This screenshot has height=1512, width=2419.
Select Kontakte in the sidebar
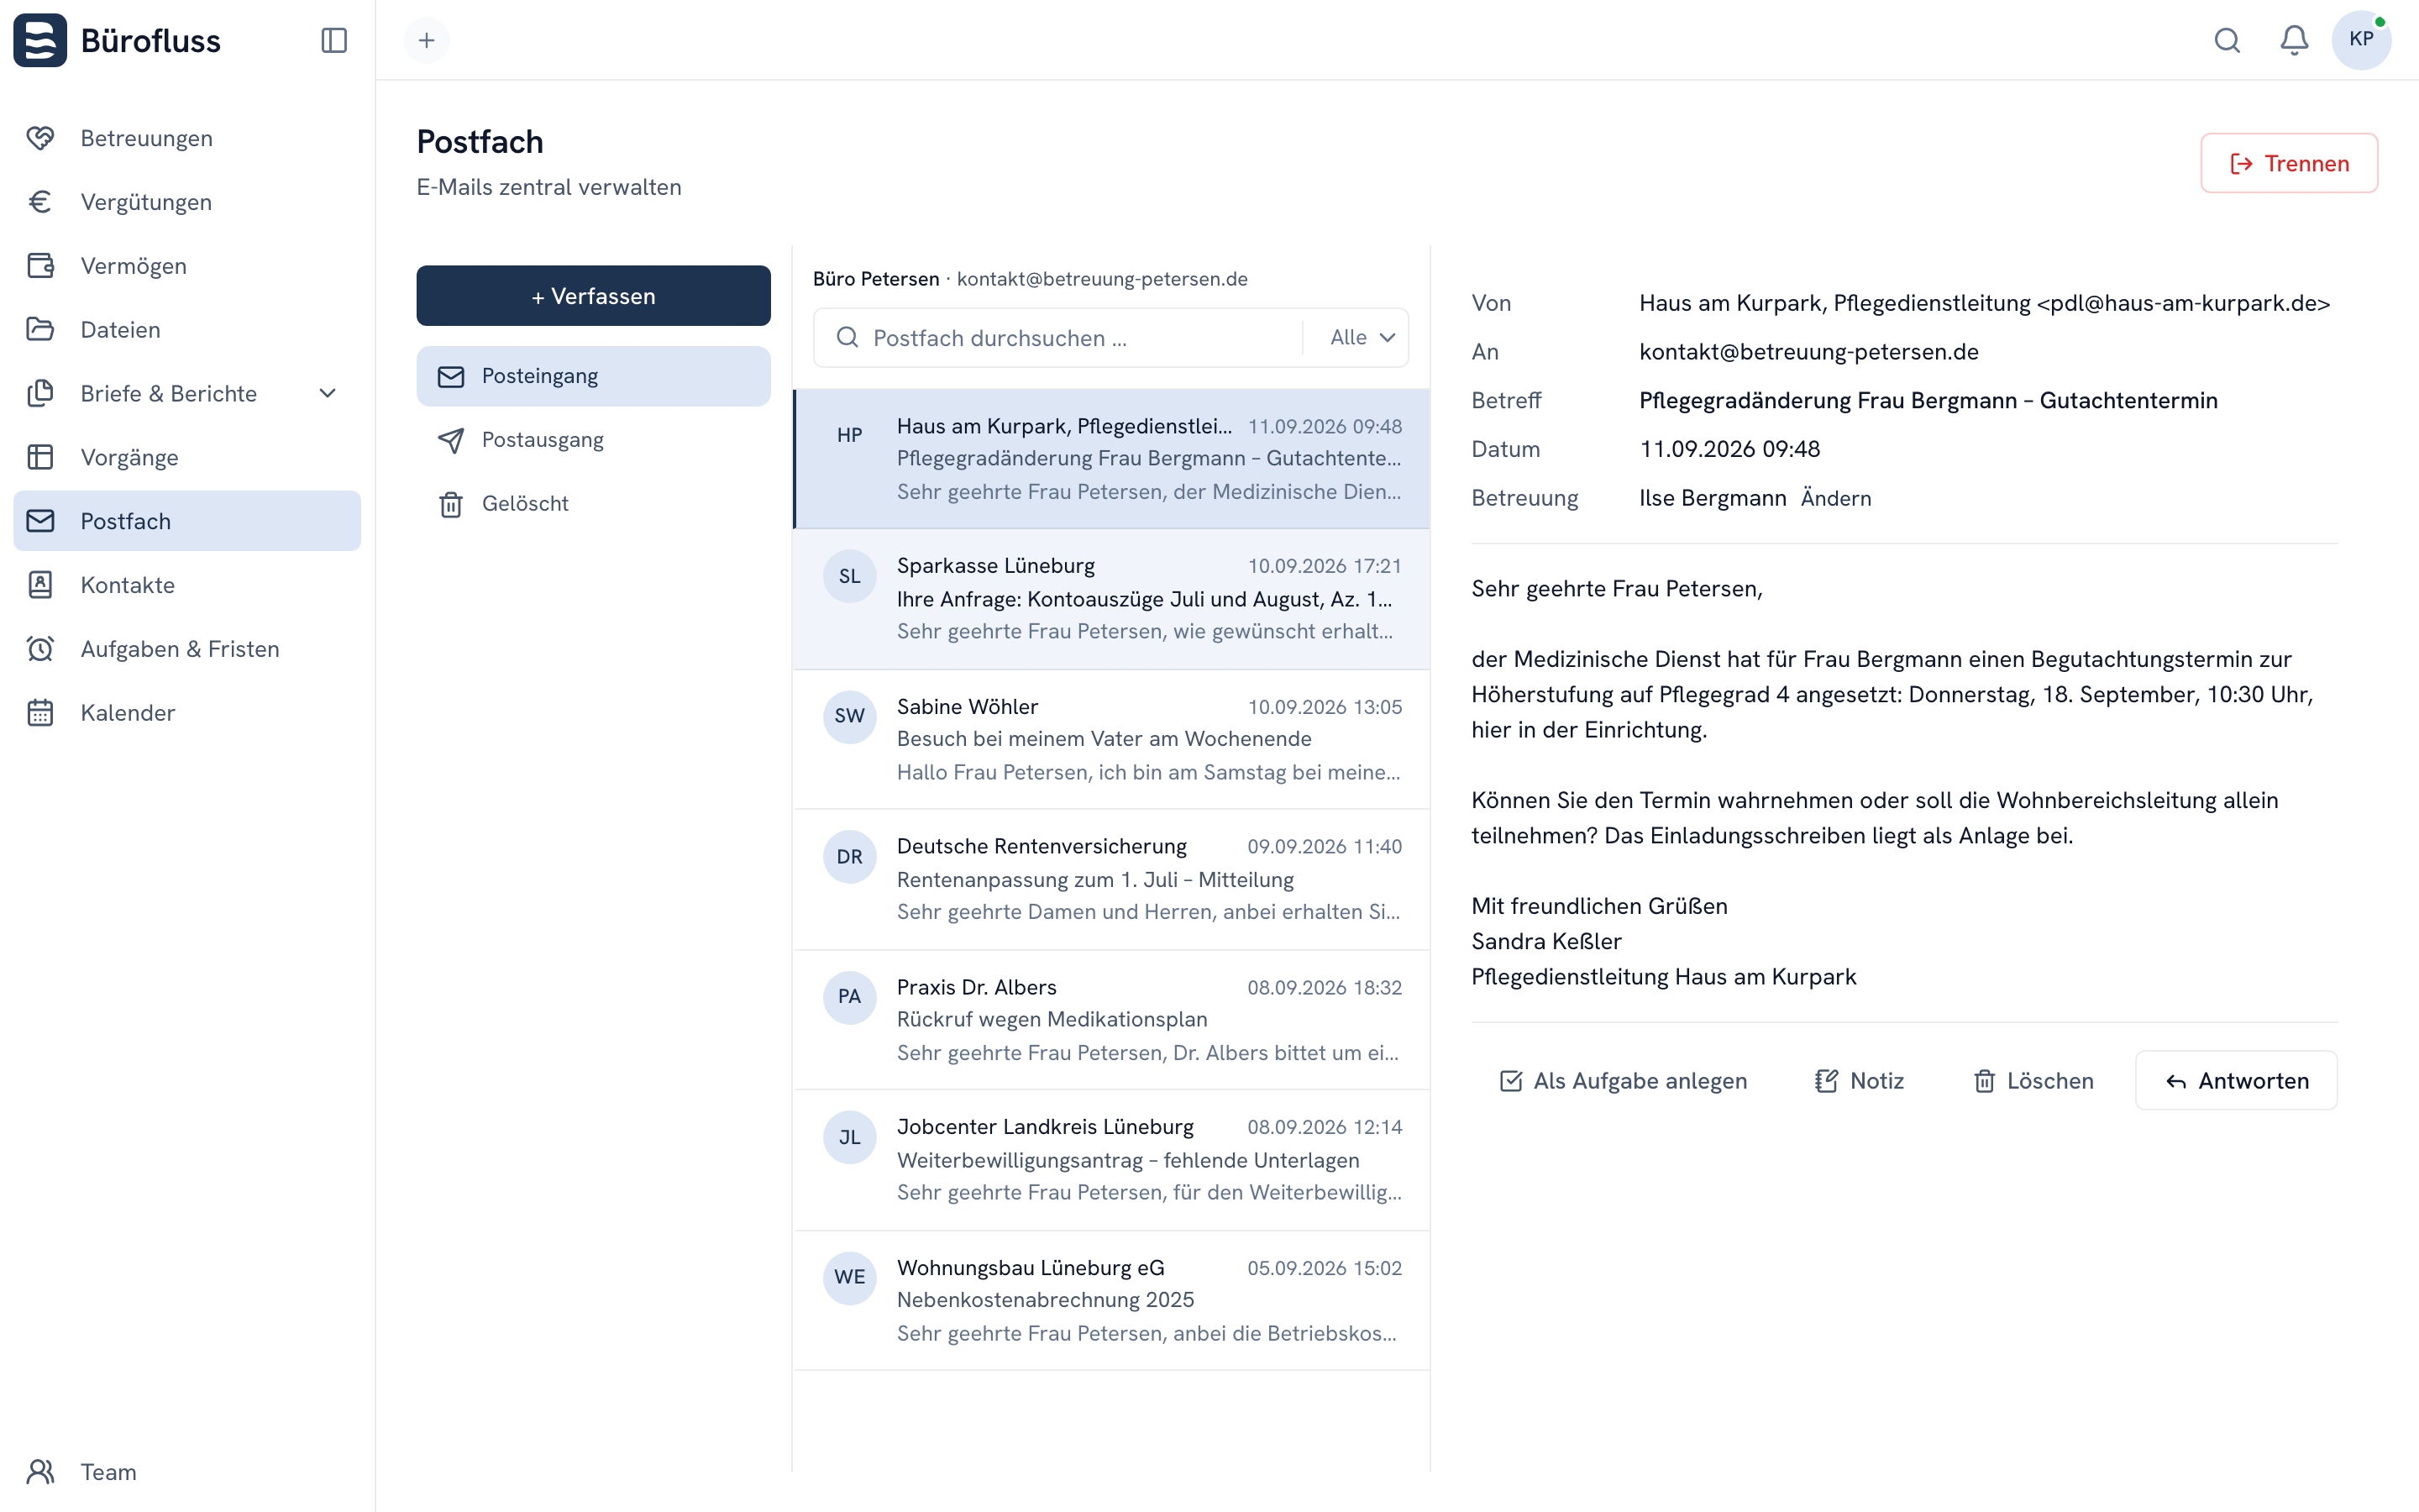pos(187,585)
